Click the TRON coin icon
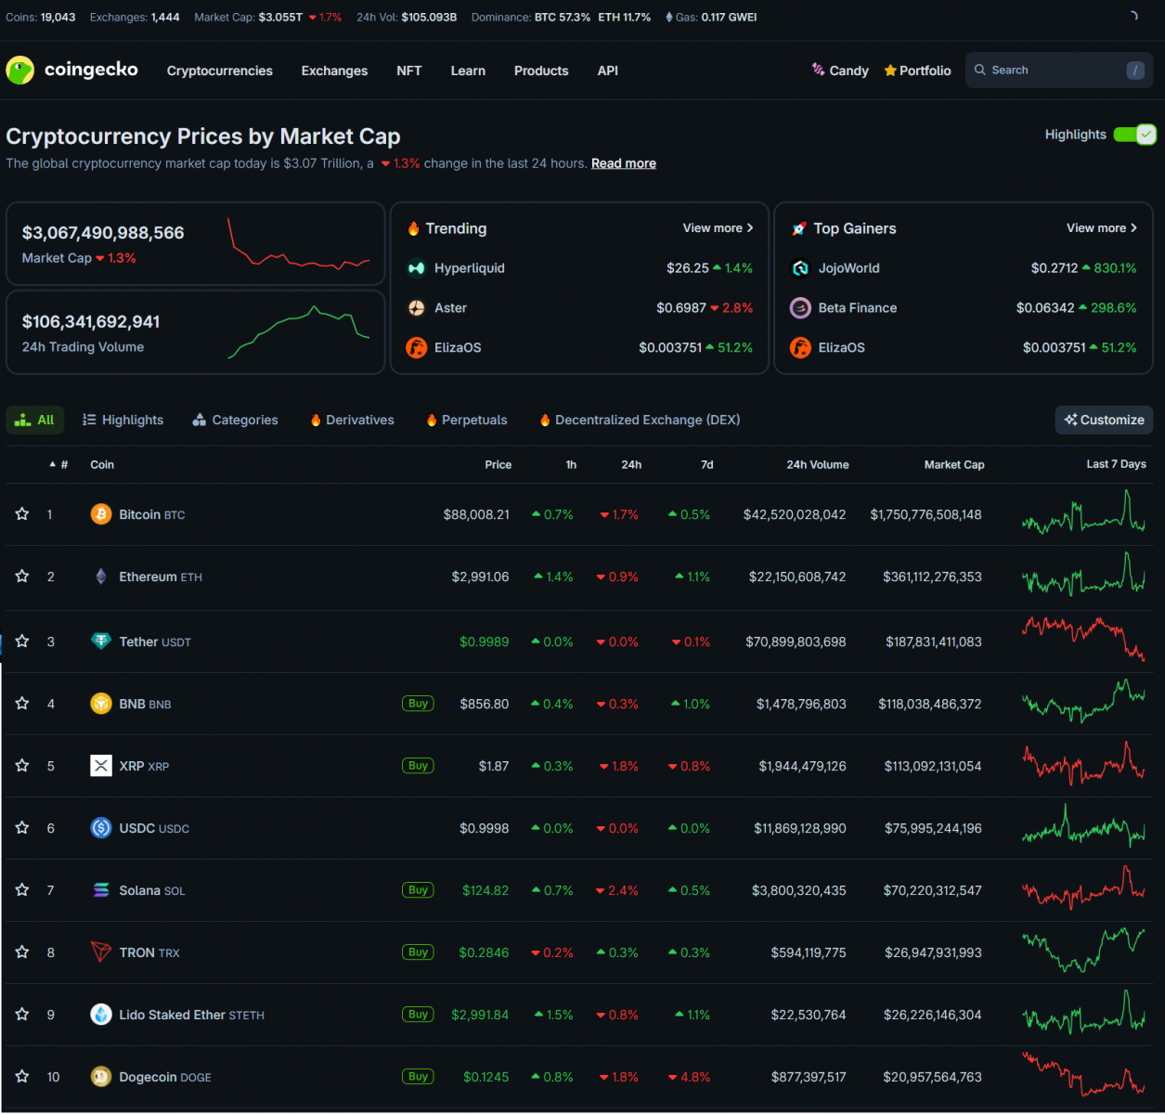1165x1114 pixels. [101, 952]
